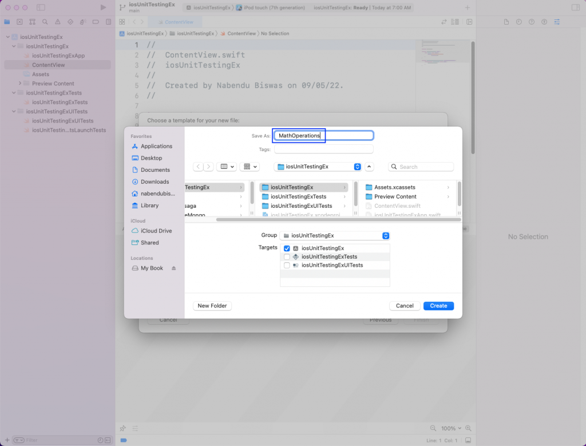The height and width of the screenshot is (446, 586).
Task: Click the Tags input field
Action: pos(324,149)
